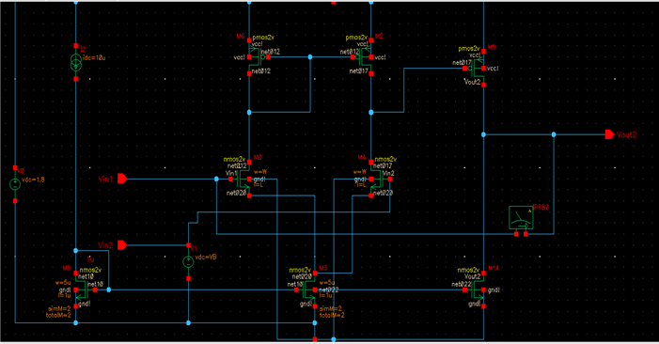Select the M9 pmos2v transistor

click(476, 68)
